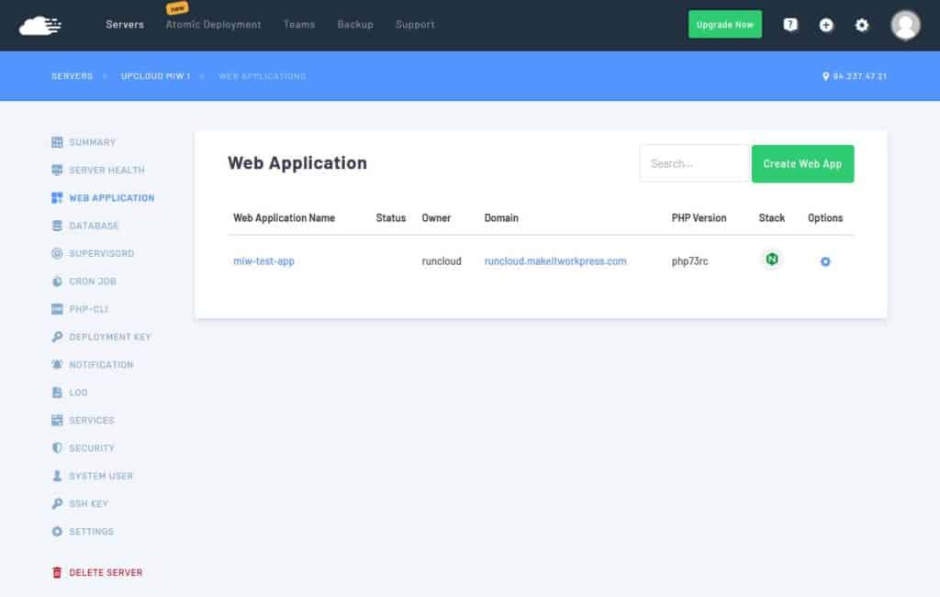Click the Delete Server link

pos(106,572)
